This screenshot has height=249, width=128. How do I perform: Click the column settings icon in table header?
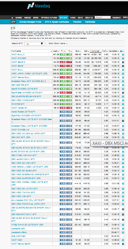coord(121,51)
